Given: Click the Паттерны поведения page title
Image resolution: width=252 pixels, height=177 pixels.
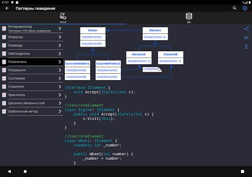Looking at the screenshot, I should tap(35, 8).
